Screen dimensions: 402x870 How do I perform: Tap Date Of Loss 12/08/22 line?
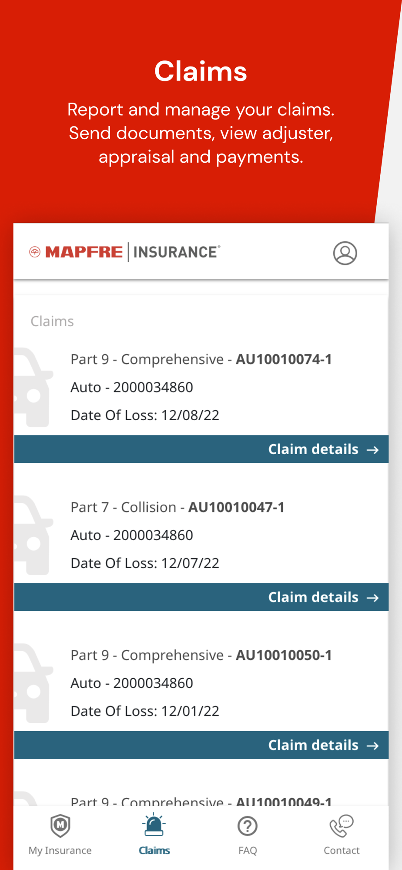point(145,415)
